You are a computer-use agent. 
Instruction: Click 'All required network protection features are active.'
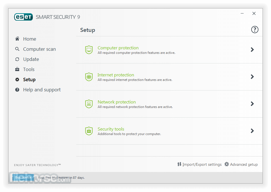pos(135,107)
